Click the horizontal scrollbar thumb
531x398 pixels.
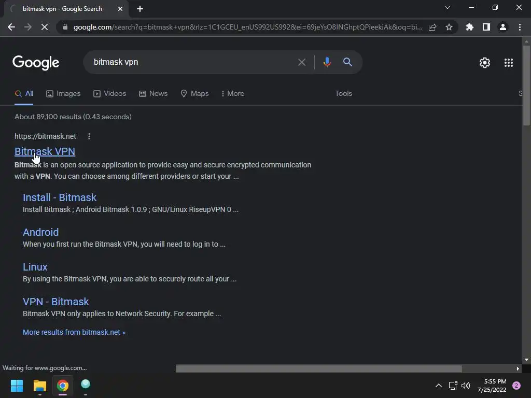[x=319, y=368]
